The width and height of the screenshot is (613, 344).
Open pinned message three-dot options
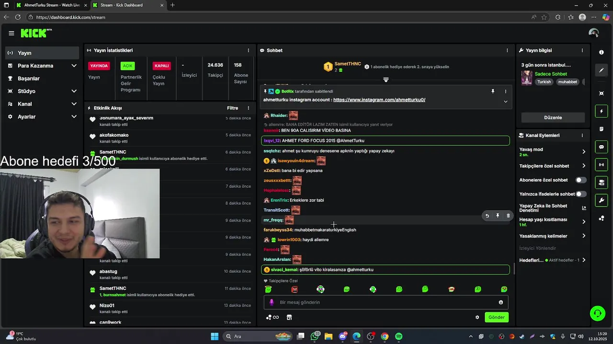[505, 91]
